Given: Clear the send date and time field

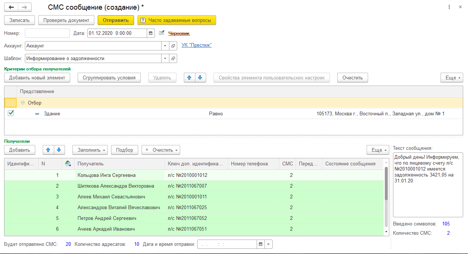Looking at the screenshot, I should click(269, 244).
